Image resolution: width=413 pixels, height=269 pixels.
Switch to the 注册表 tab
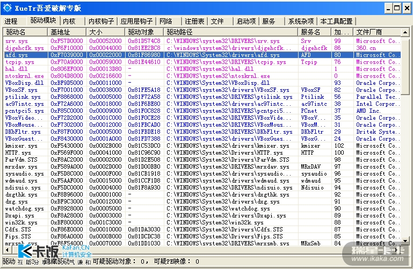(x=194, y=21)
